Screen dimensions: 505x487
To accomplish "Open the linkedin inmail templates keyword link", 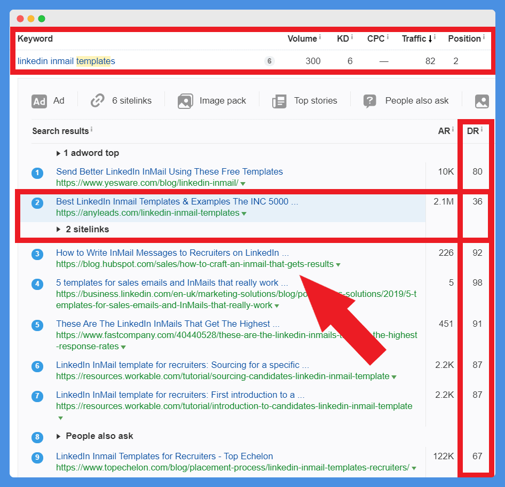I will click(66, 61).
